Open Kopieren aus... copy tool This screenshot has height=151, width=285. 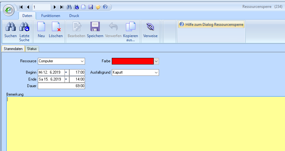[x=130, y=27]
